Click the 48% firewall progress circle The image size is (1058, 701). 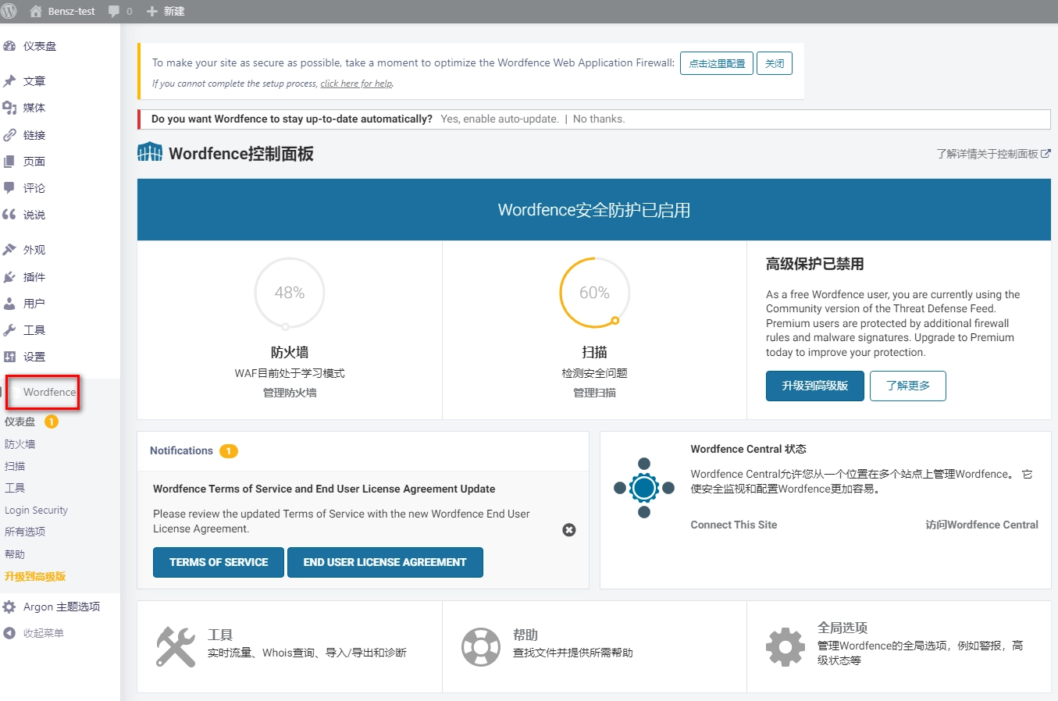[290, 293]
